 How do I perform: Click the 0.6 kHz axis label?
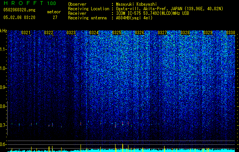pyautogui.click(x=3, y=144)
